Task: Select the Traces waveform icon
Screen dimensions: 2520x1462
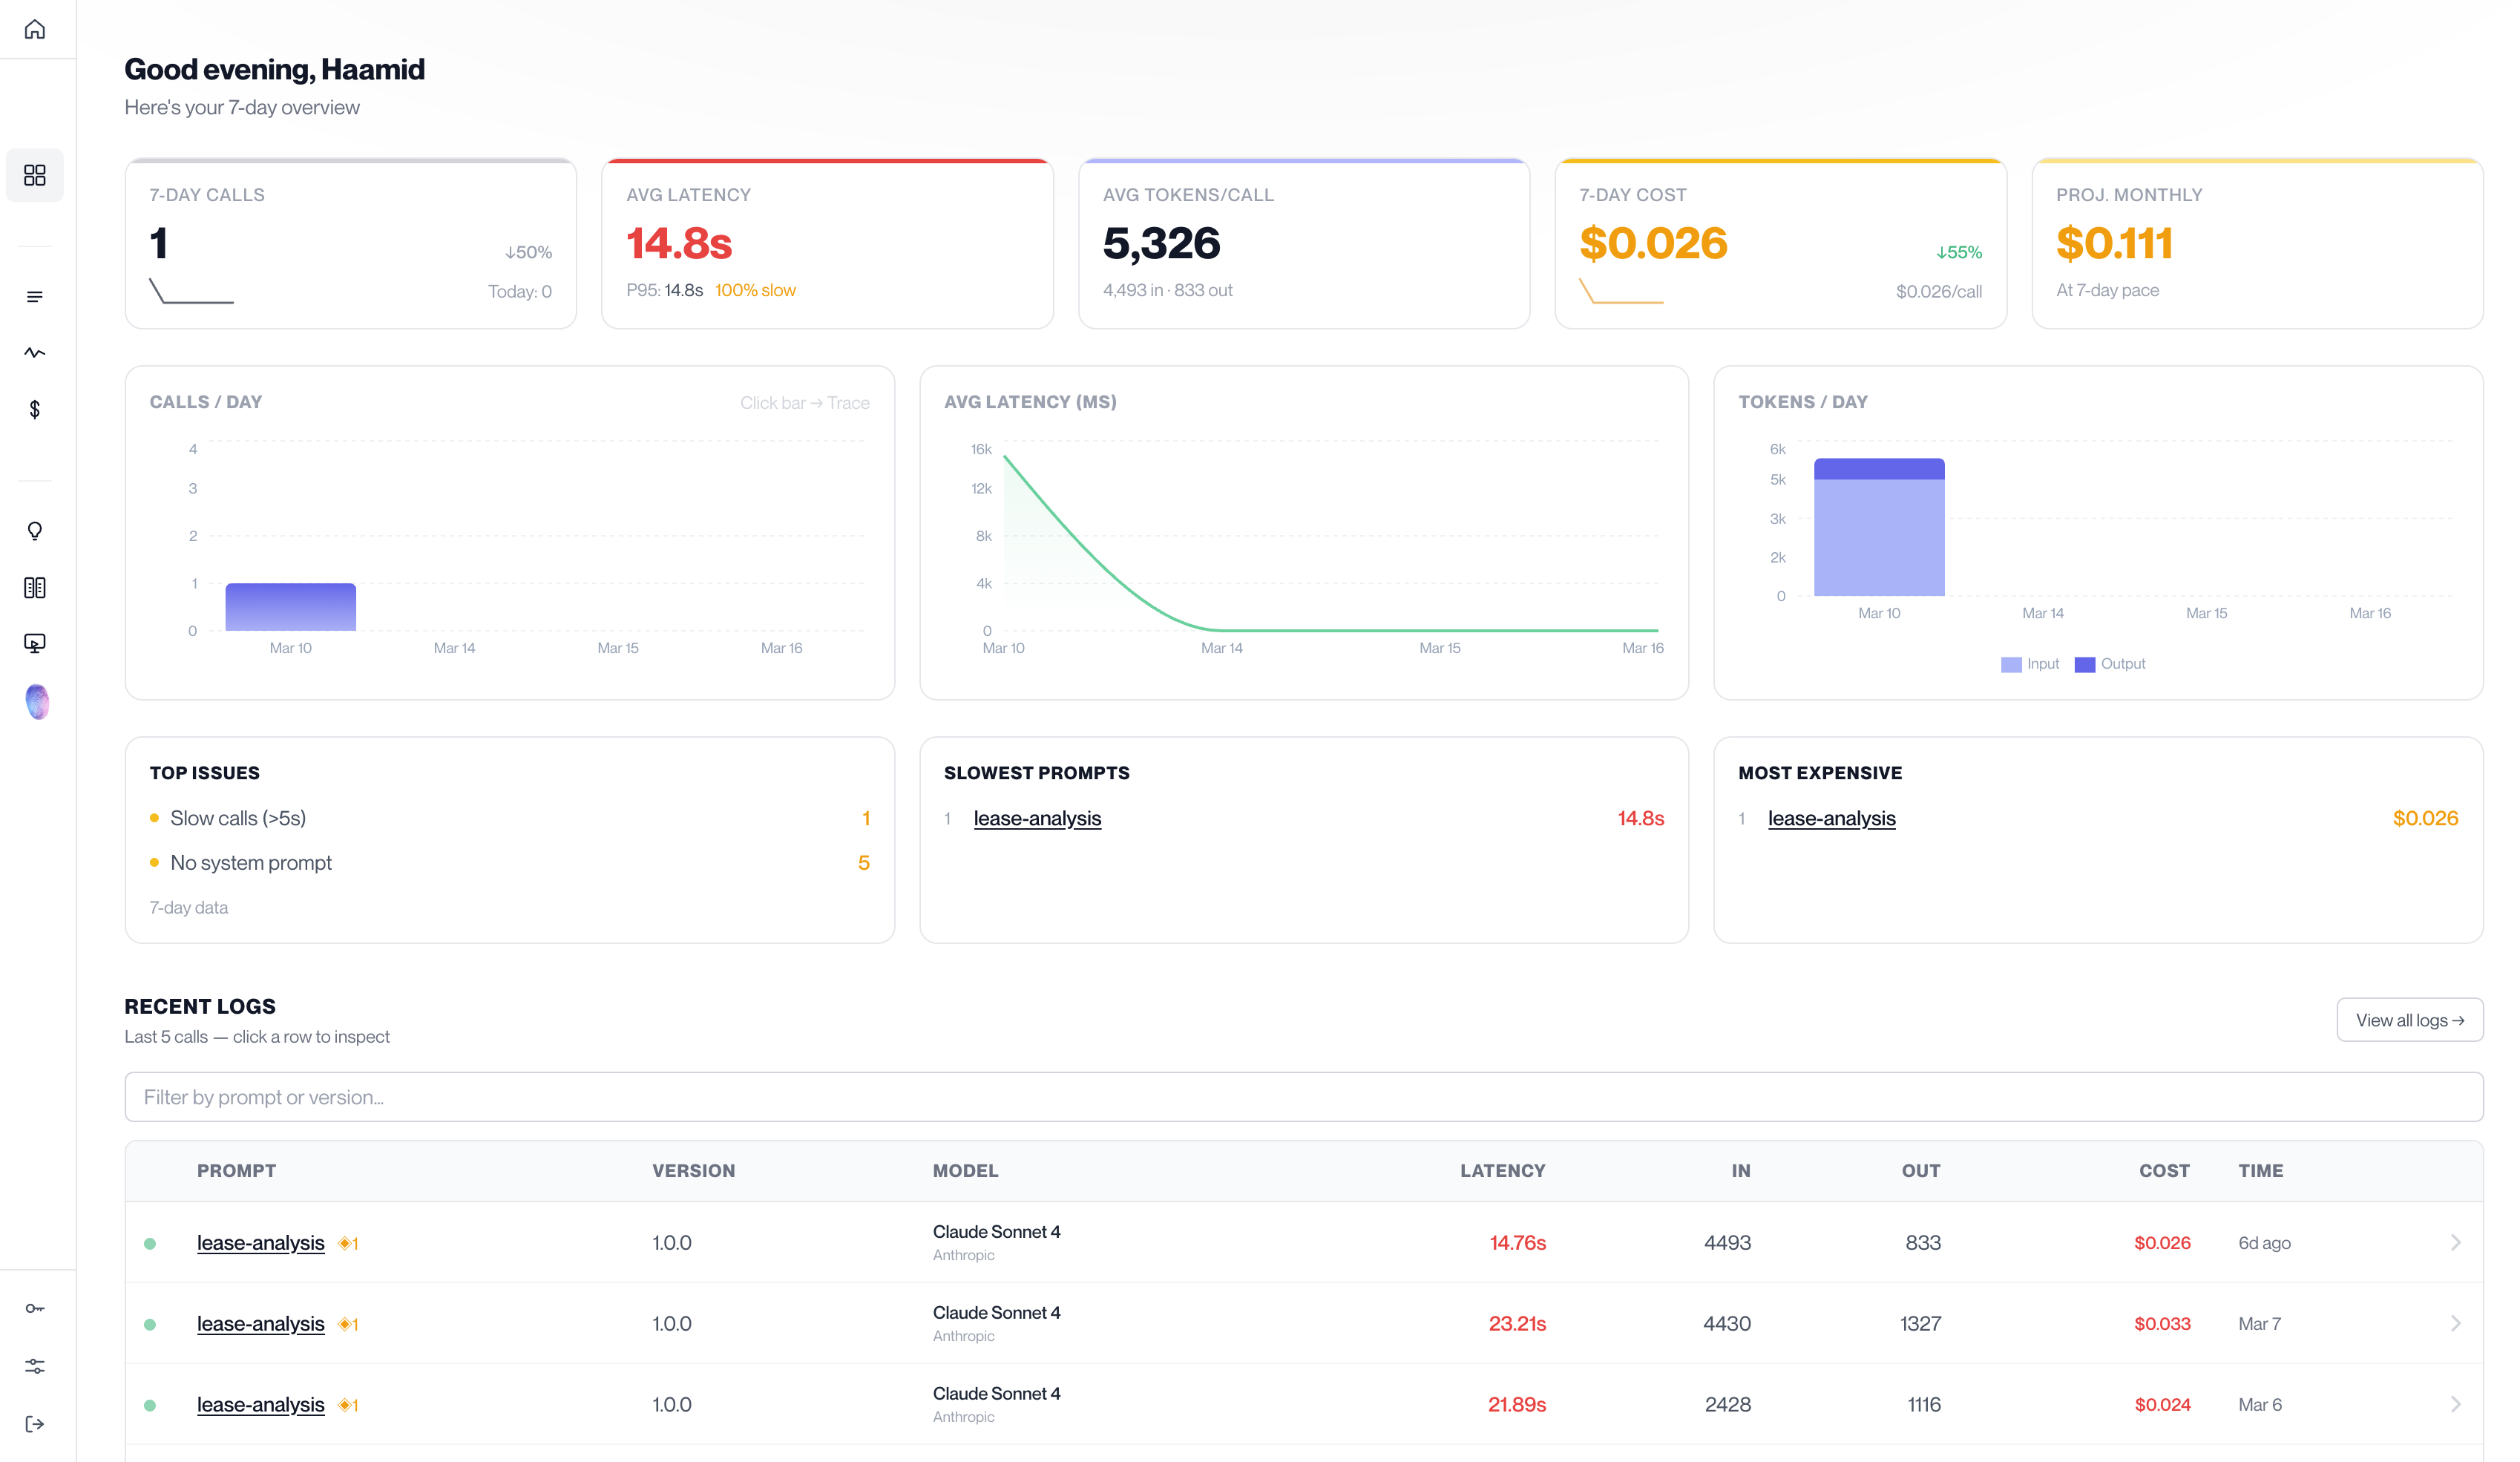Action: click(x=35, y=352)
